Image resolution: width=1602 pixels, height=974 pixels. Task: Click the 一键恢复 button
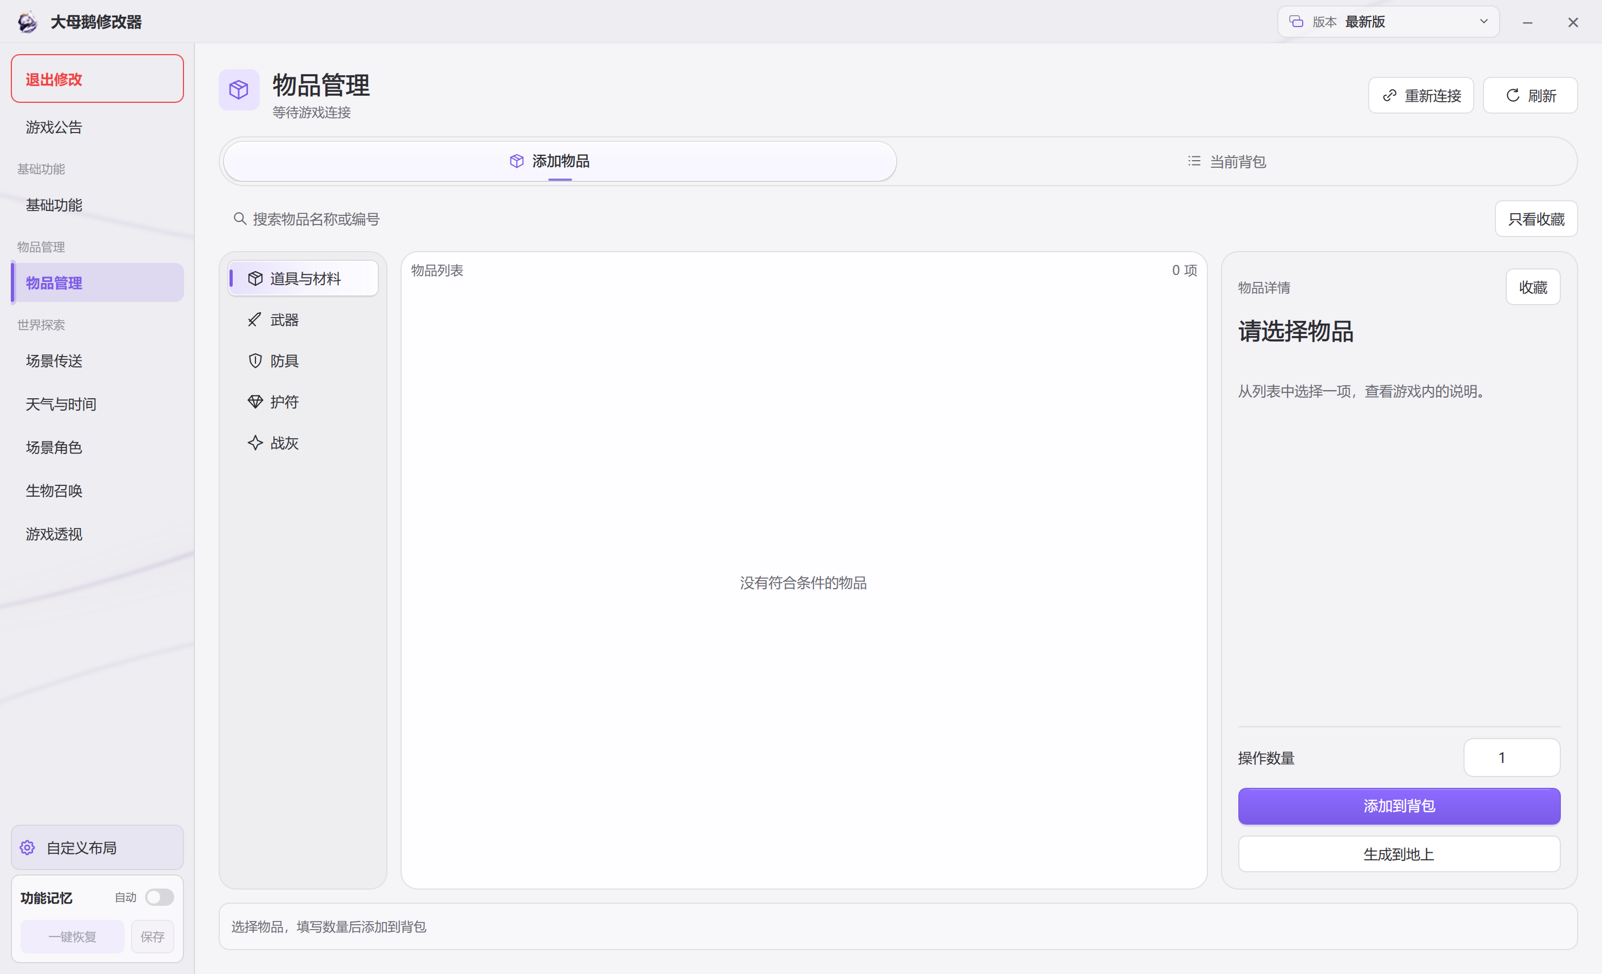tap(72, 937)
